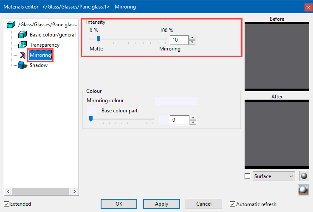Click the Apply button
Image resolution: width=313 pixels, height=212 pixels.
tap(161, 204)
